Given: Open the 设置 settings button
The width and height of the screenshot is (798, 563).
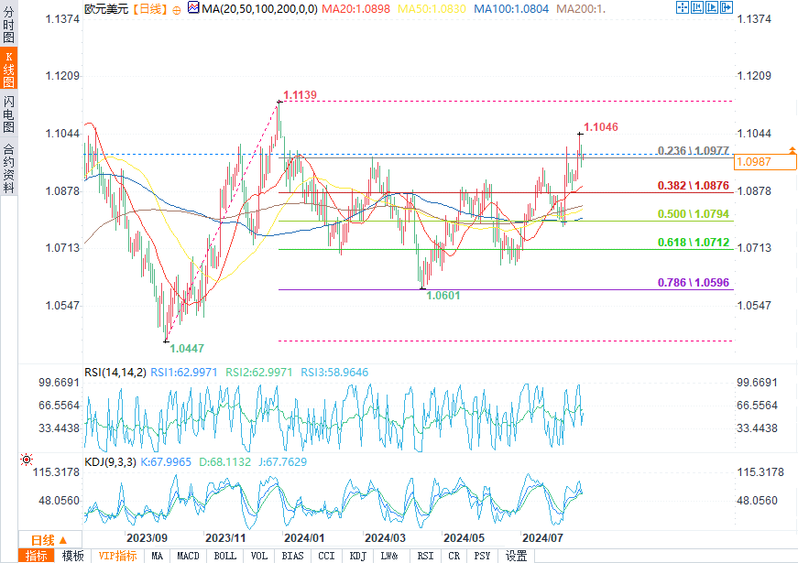Looking at the screenshot, I should 517,556.
